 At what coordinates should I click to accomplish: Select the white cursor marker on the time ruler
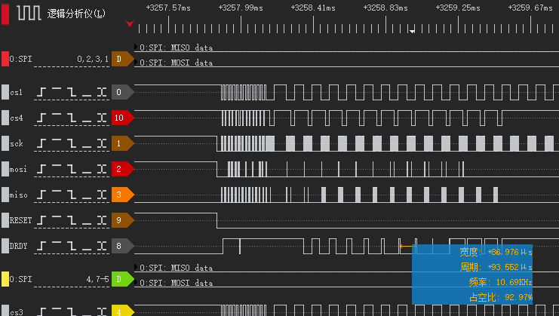point(412,32)
